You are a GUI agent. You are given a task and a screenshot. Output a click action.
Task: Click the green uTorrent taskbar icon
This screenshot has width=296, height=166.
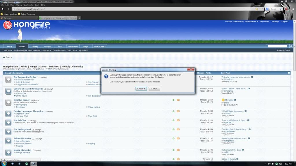tap(27, 164)
